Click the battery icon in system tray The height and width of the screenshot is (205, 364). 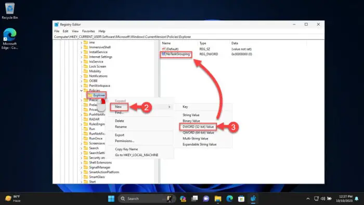329,199
